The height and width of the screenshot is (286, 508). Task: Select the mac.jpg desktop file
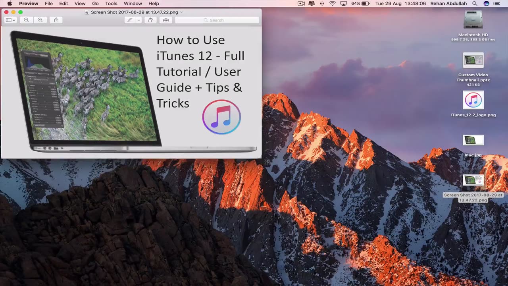pyautogui.click(x=473, y=140)
